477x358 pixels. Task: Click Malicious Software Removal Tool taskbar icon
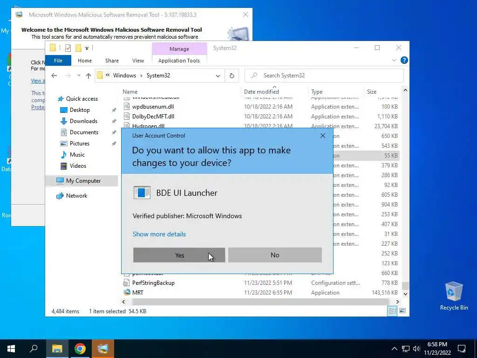click(103, 349)
